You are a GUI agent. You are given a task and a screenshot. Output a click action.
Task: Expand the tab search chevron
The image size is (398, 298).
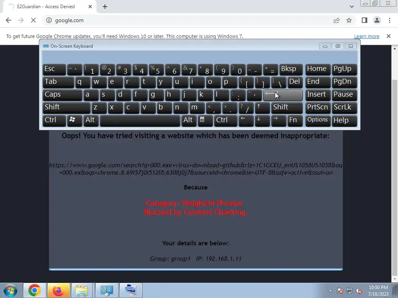coord(351,7)
